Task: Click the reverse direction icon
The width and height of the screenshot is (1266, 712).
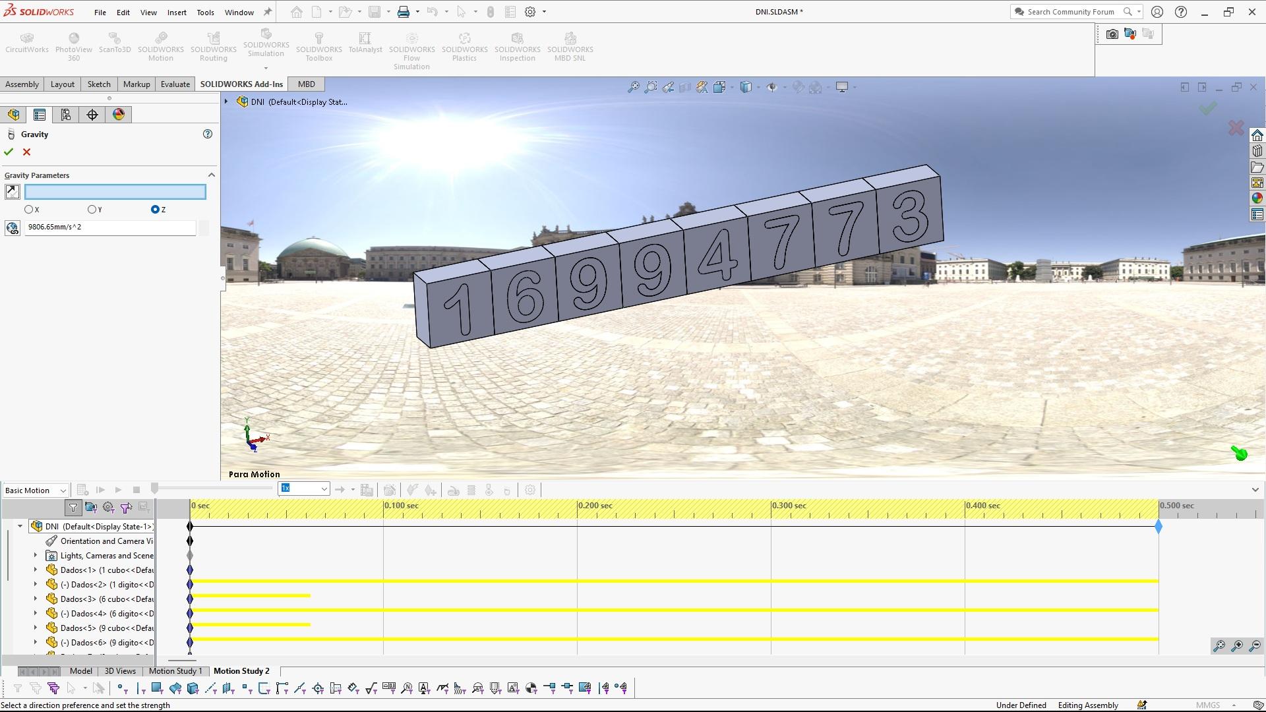Action: [12, 192]
